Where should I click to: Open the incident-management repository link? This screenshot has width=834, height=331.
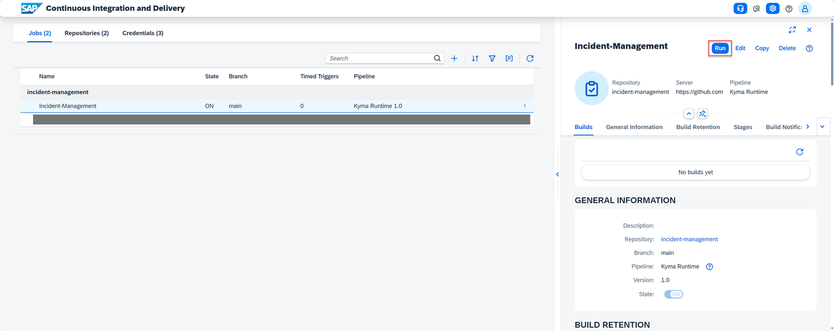click(689, 240)
